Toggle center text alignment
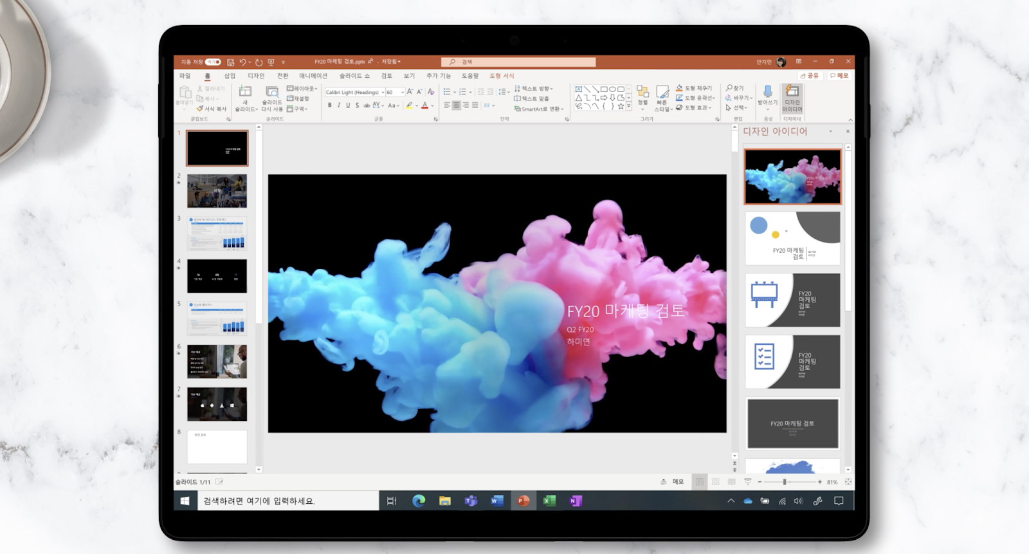 (x=456, y=106)
